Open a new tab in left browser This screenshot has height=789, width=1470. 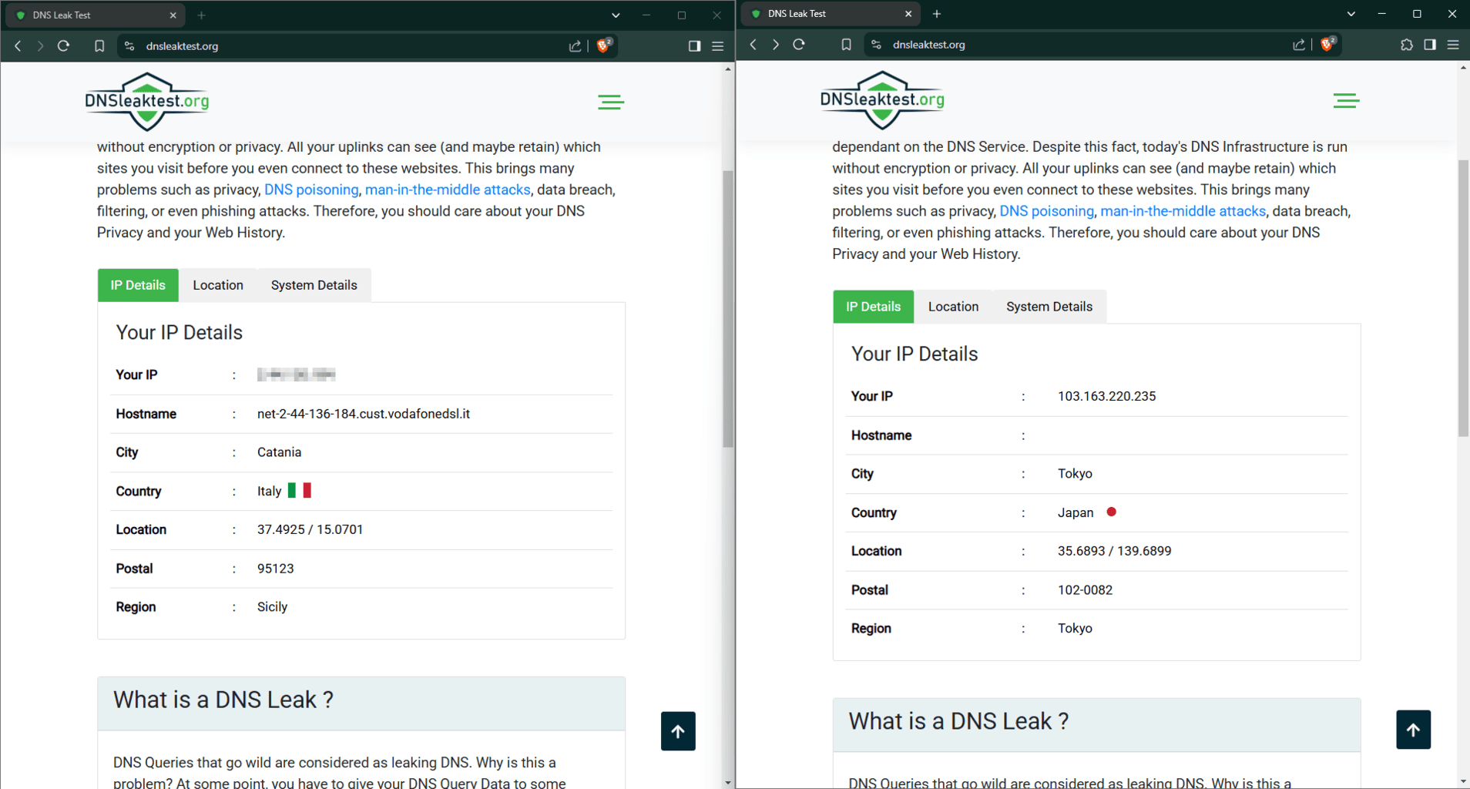202,15
